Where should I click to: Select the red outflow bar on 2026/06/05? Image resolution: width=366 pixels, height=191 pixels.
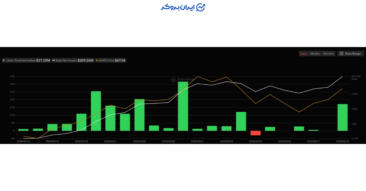click(x=255, y=133)
